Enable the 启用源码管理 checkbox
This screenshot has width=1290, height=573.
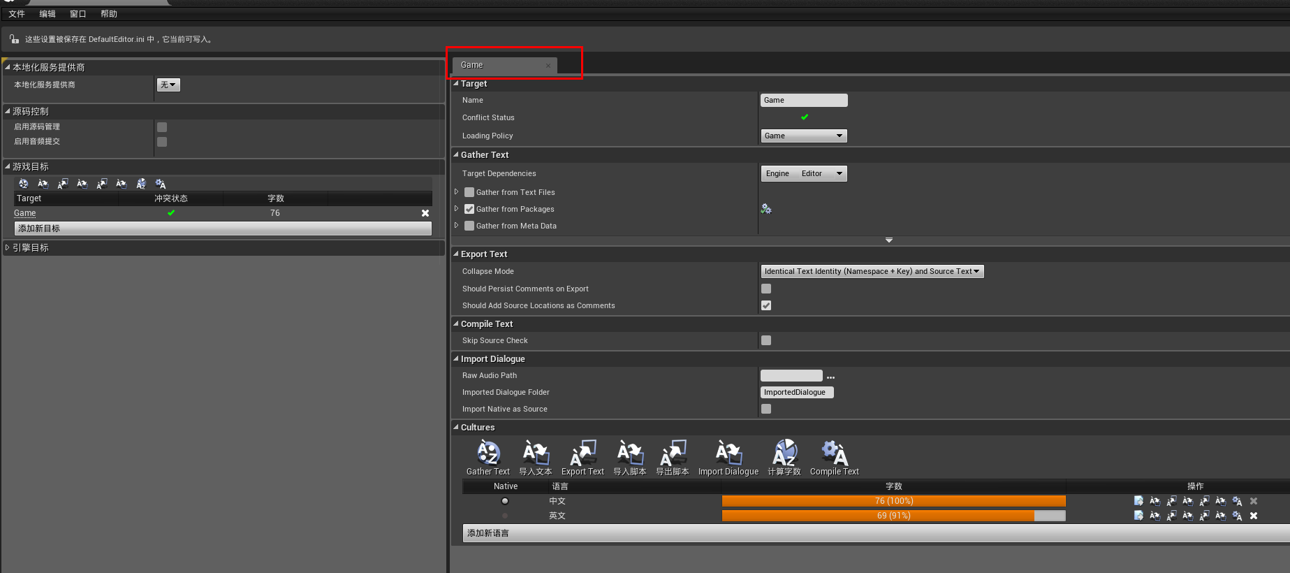pyautogui.click(x=162, y=127)
